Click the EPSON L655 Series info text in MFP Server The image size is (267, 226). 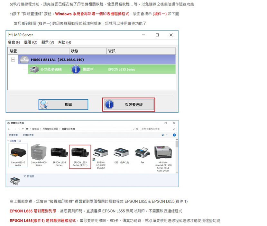click(x=122, y=70)
